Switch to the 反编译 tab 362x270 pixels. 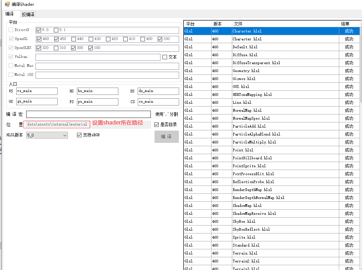click(x=28, y=14)
